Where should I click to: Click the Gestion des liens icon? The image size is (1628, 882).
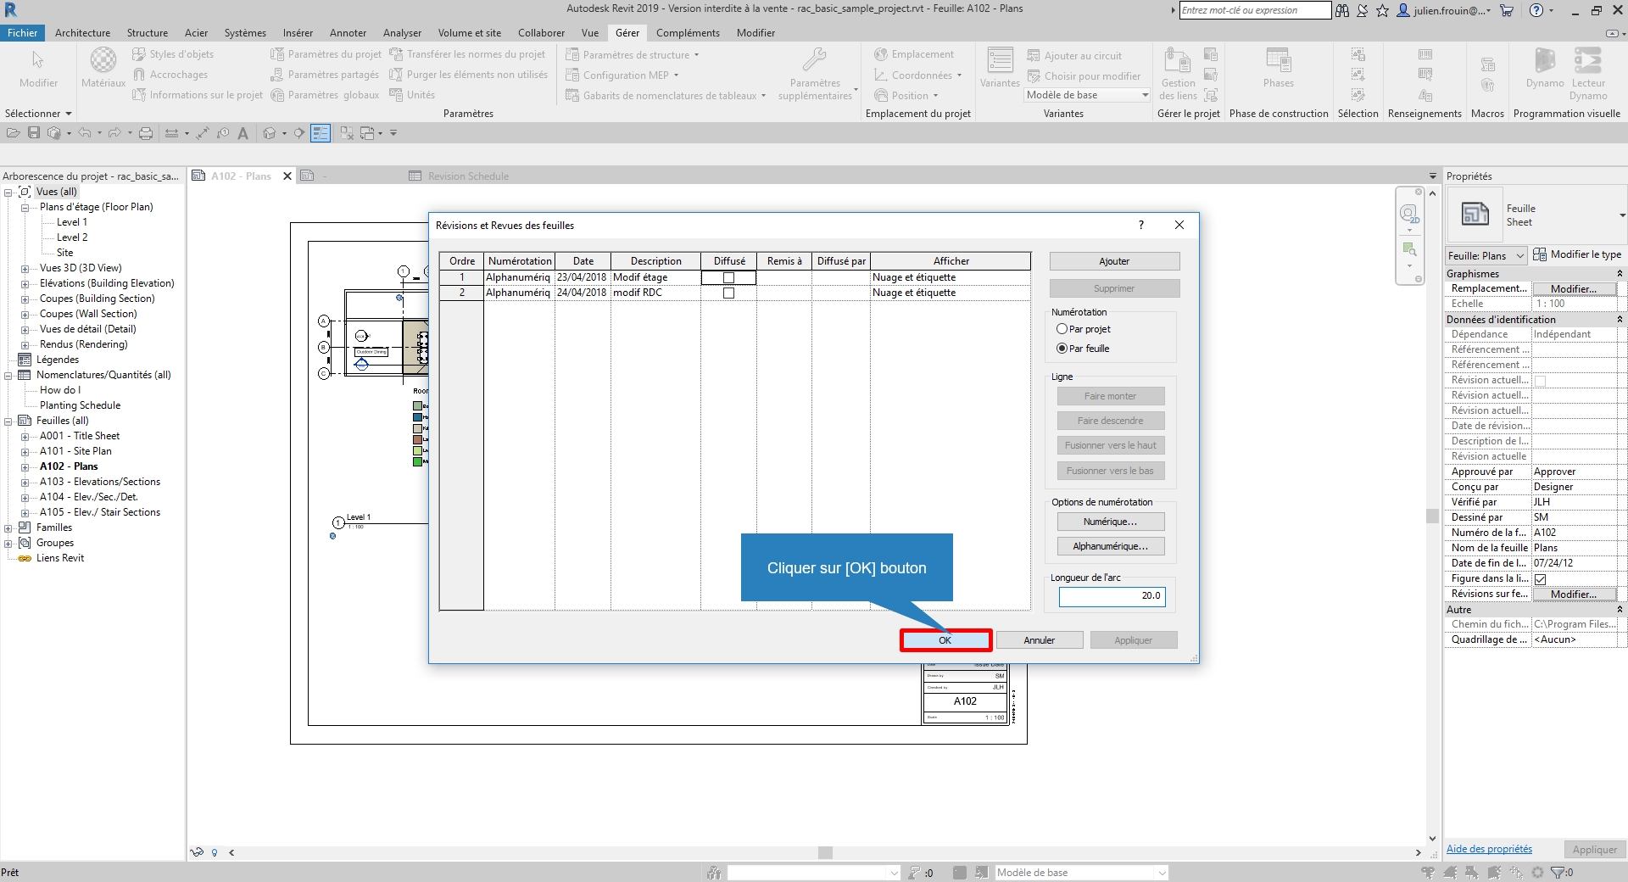pyautogui.click(x=1177, y=62)
